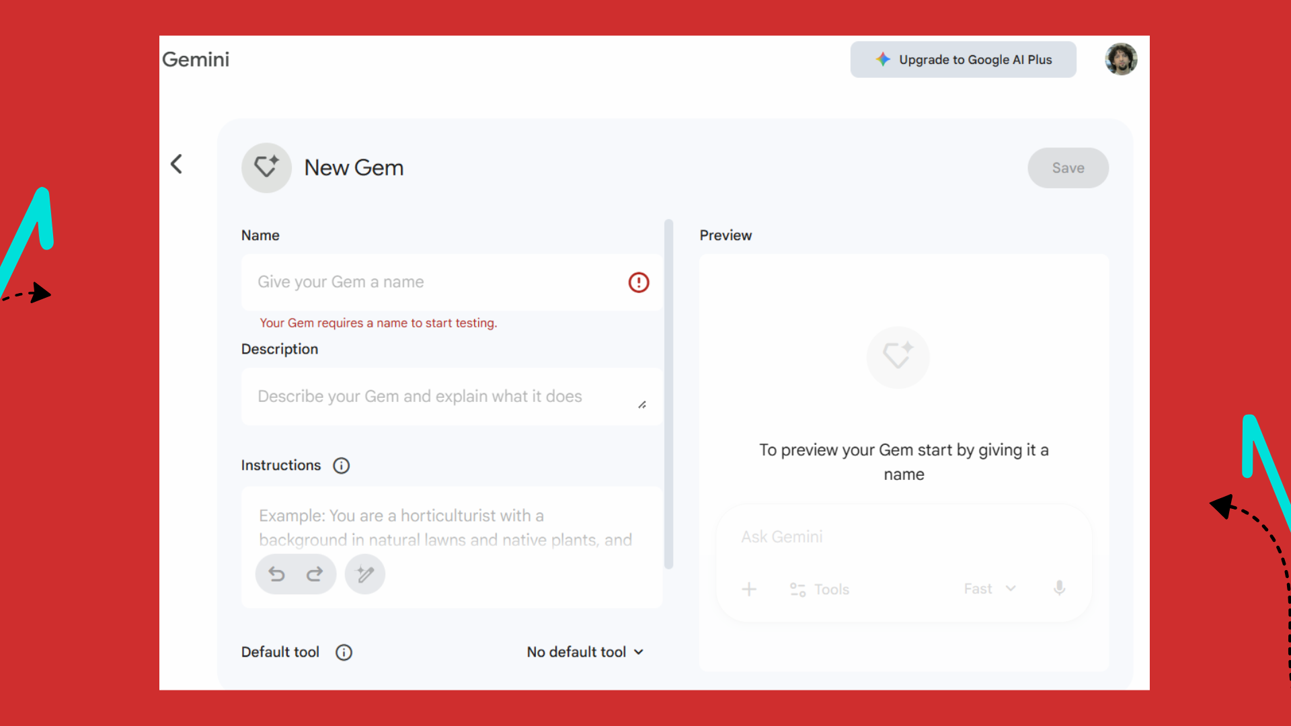
Task: Click the microphone icon in preview
Action: click(1059, 589)
